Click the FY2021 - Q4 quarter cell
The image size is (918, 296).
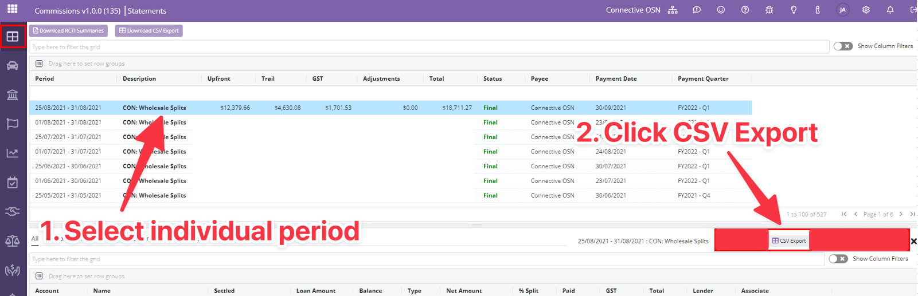click(x=694, y=195)
